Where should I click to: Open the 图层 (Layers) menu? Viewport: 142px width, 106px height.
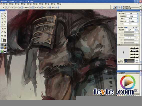pos(23,4)
